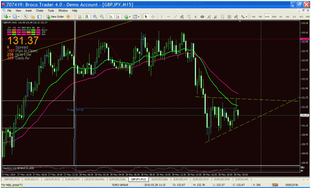
Task: Switch to GBPUSD,M15 chart tab
Action: click(x=12, y=179)
